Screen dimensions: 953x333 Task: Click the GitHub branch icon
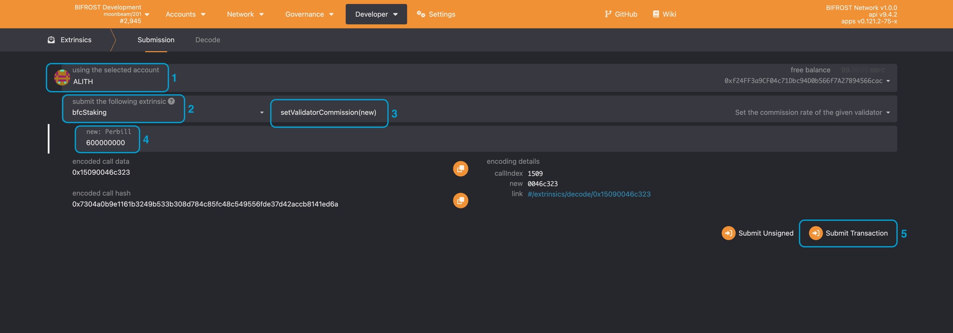[608, 14]
